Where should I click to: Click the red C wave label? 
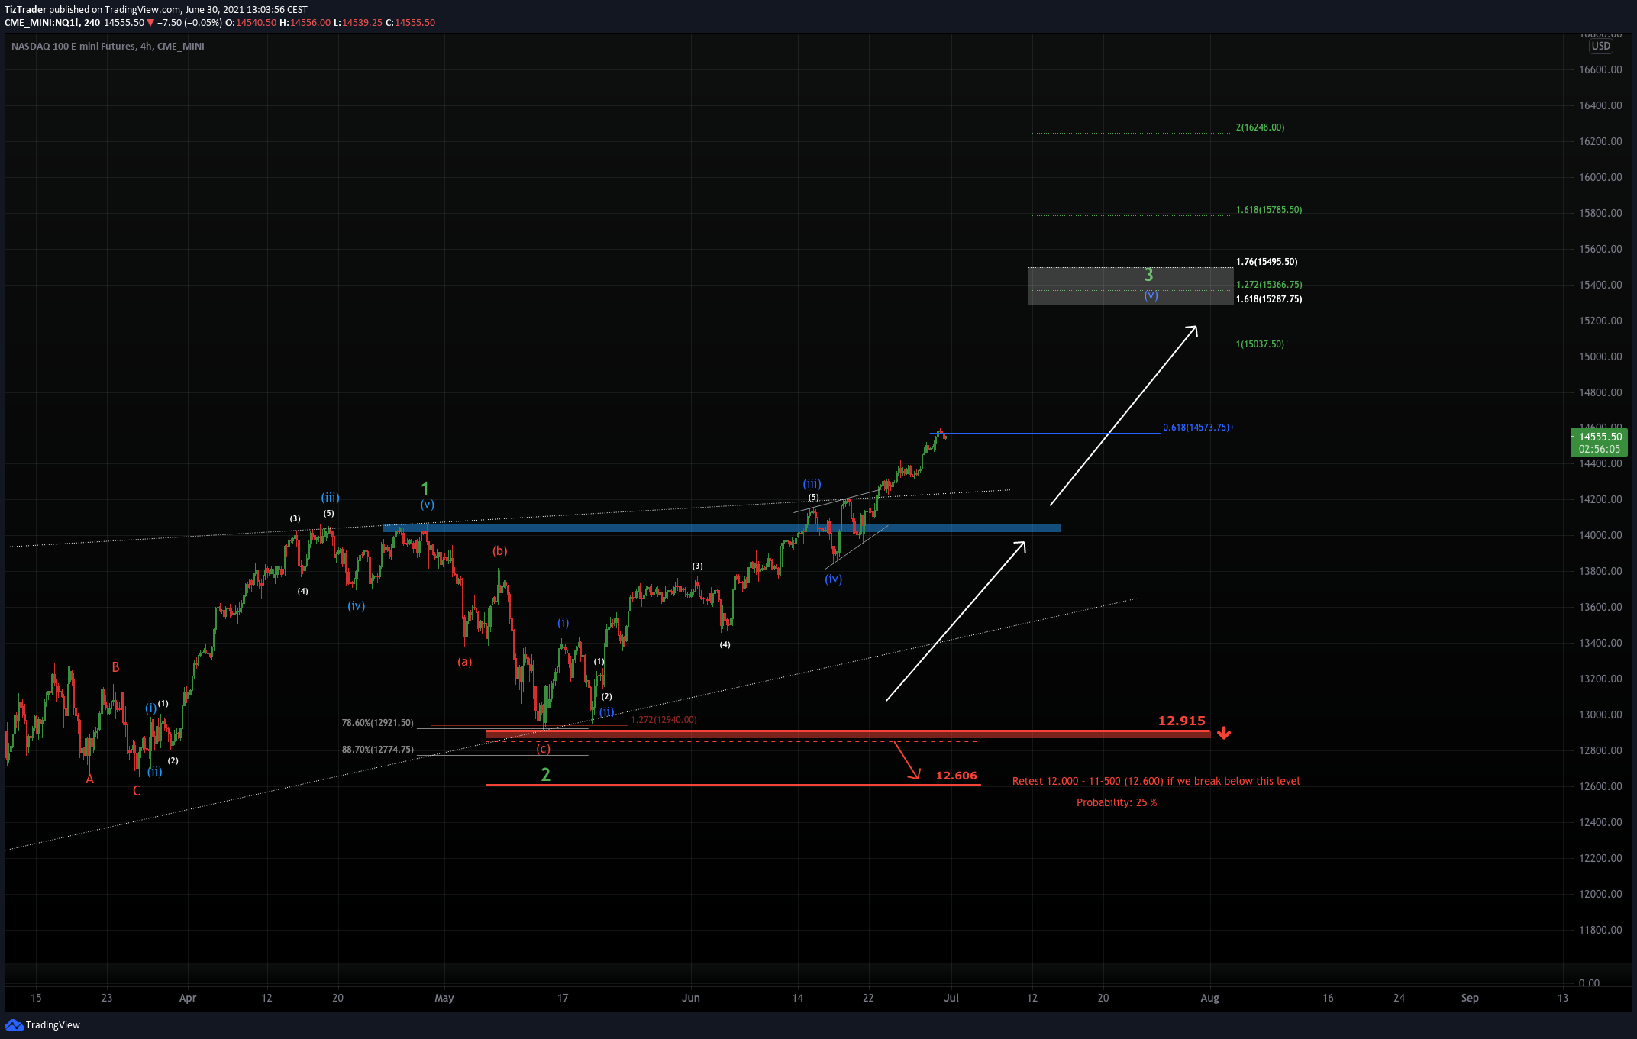coord(137,791)
